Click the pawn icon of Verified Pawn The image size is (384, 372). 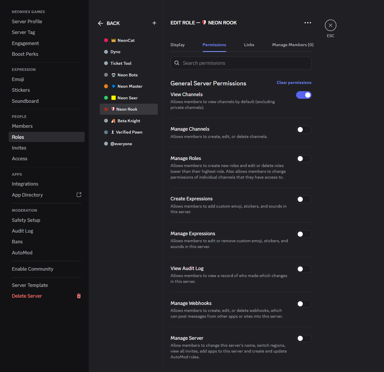tap(113, 132)
